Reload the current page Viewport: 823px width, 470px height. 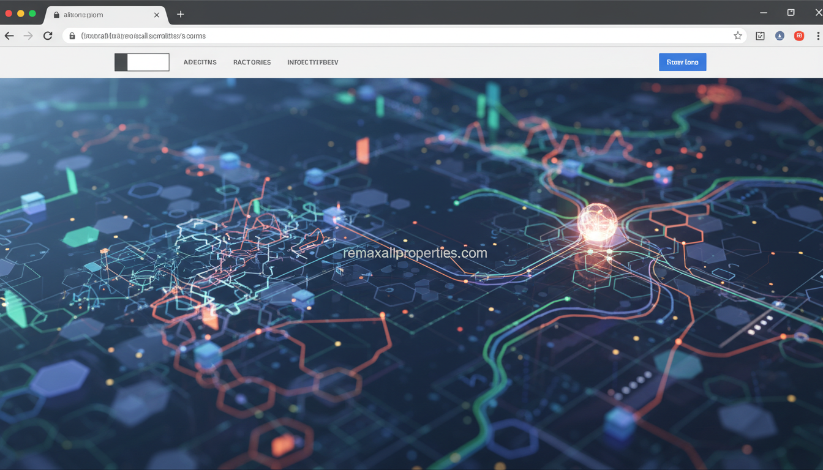coord(48,36)
